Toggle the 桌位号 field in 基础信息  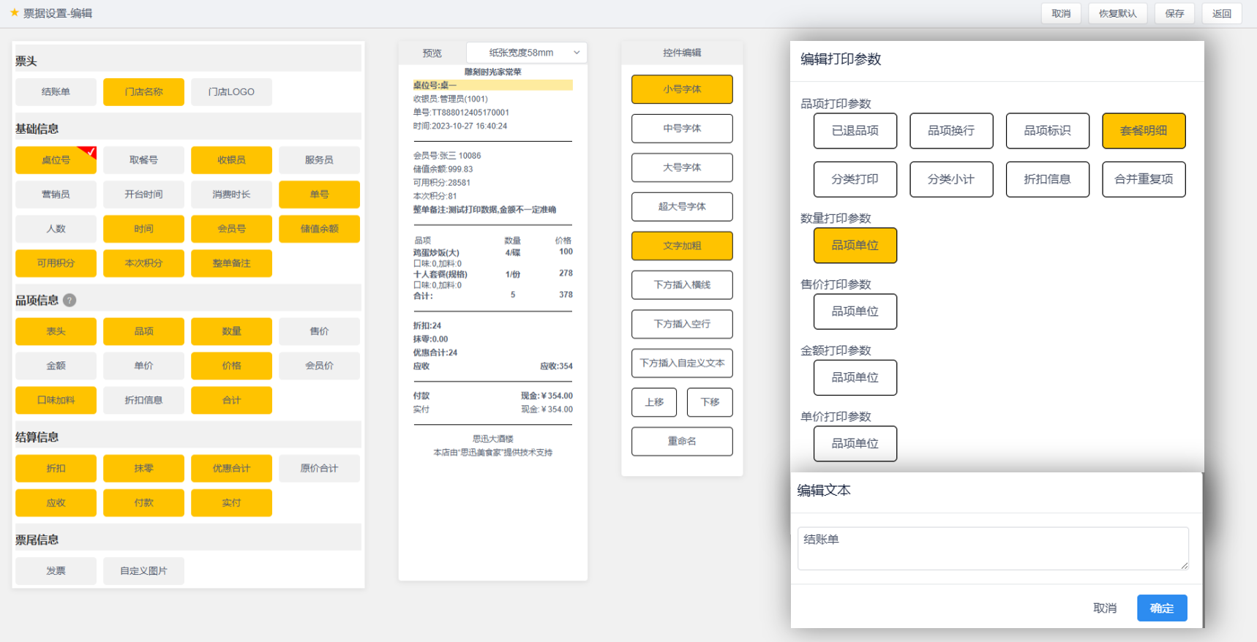click(56, 160)
